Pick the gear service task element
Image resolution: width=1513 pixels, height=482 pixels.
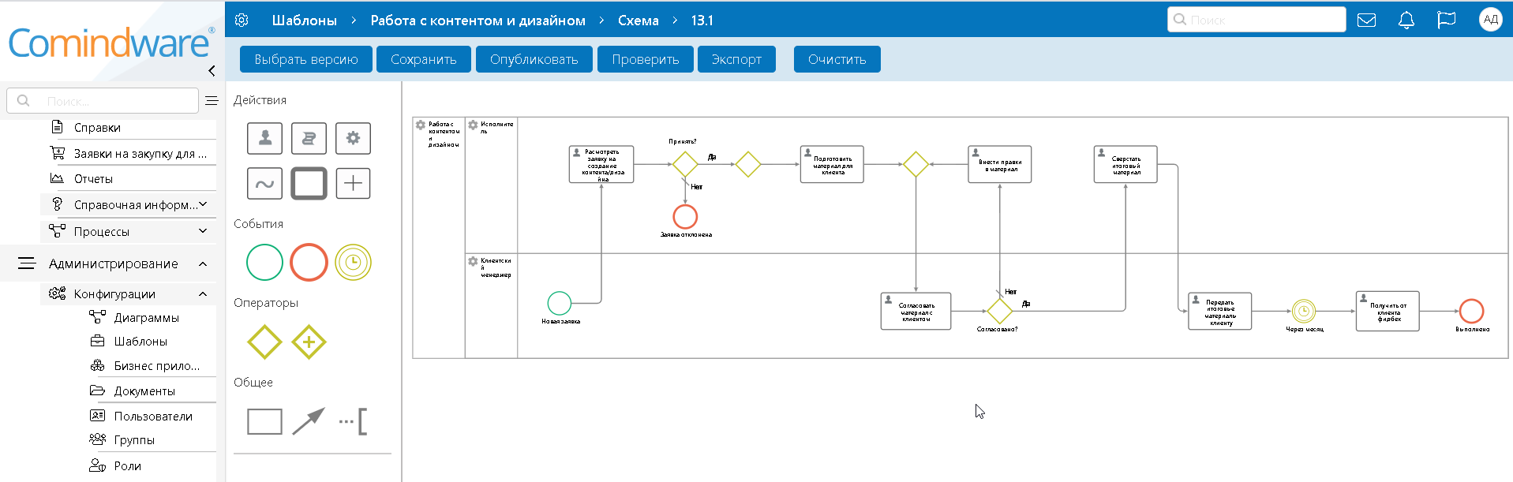coord(353,139)
